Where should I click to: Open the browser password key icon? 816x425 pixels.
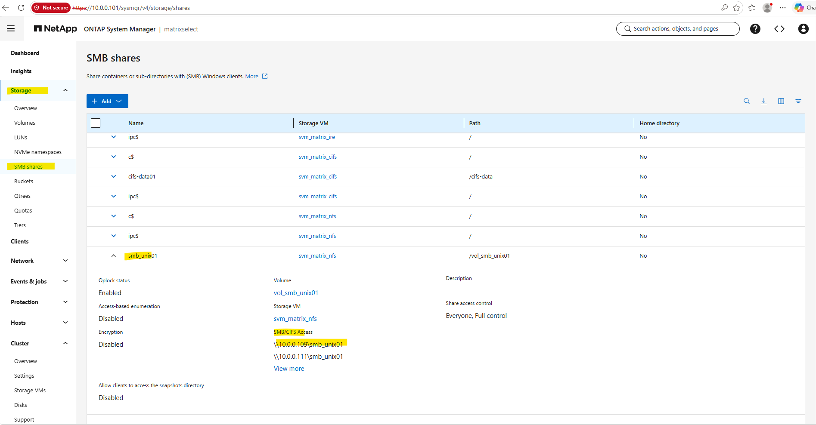(x=724, y=8)
